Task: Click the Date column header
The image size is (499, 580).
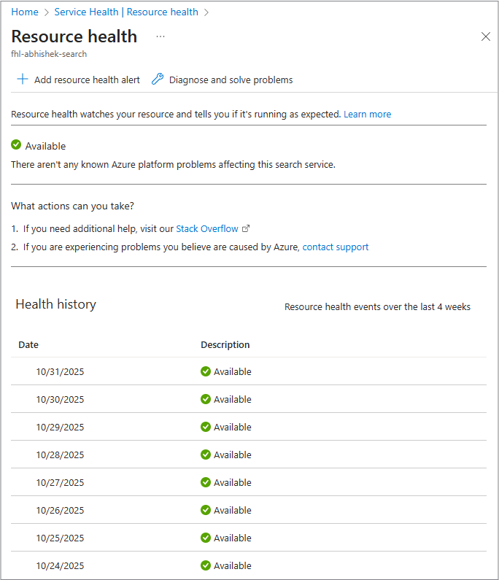Action: click(x=28, y=344)
